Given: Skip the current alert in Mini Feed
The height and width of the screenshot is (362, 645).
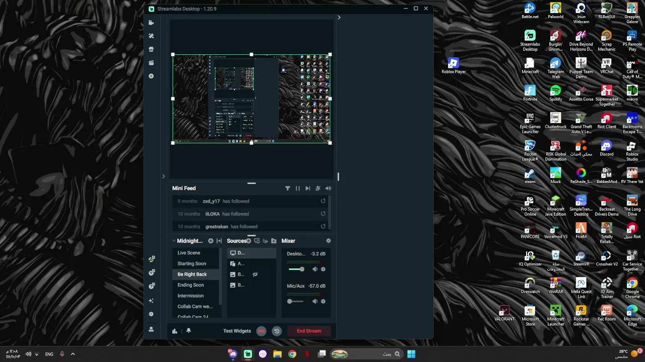Looking at the screenshot, I should pyautogui.click(x=308, y=188).
